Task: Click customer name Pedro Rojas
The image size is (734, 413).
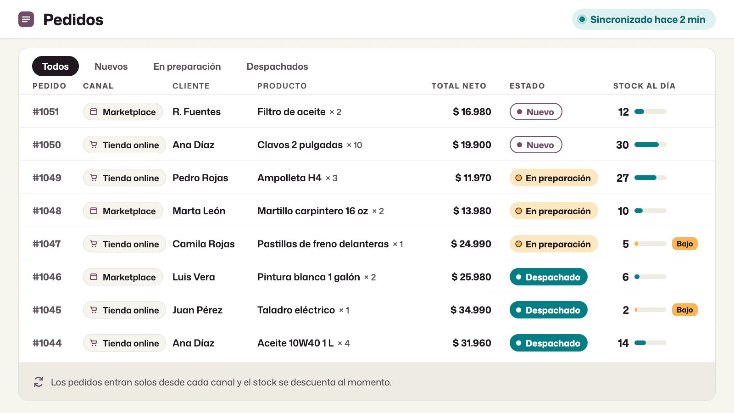Action: (200, 178)
